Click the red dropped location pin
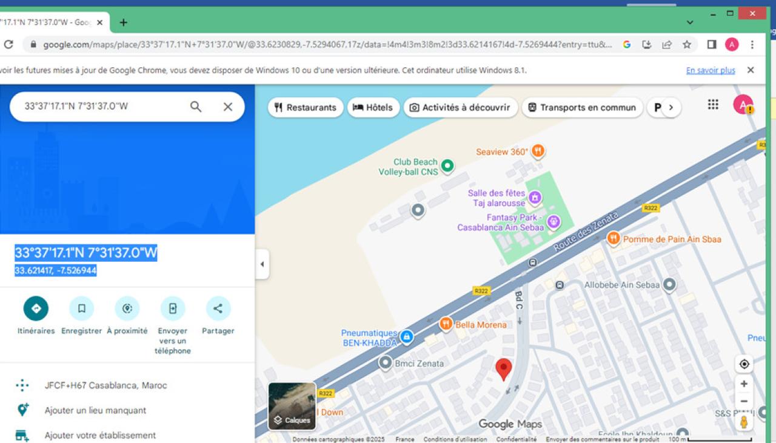This screenshot has height=443, width=776. 503,369
